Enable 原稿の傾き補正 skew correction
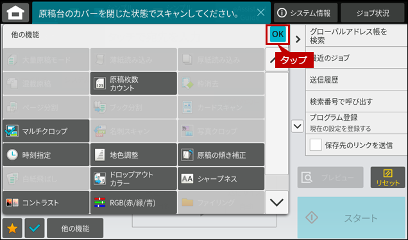 (x=221, y=155)
